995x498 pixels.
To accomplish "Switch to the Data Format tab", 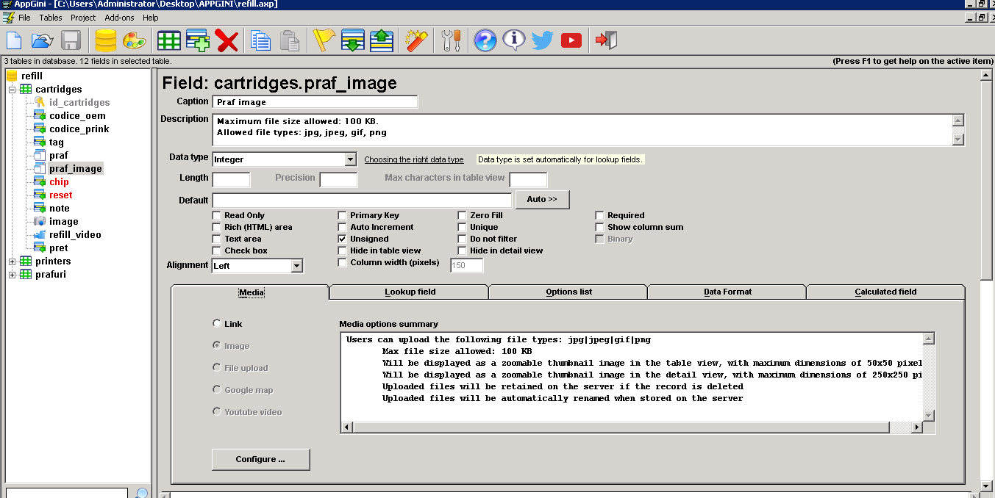I will 727,292.
